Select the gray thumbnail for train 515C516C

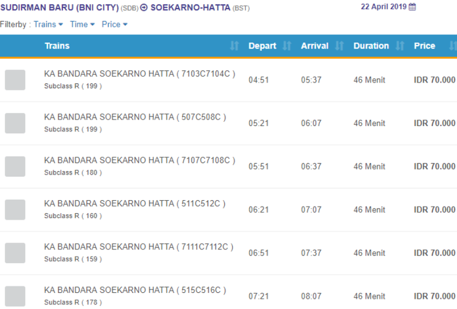point(15,296)
